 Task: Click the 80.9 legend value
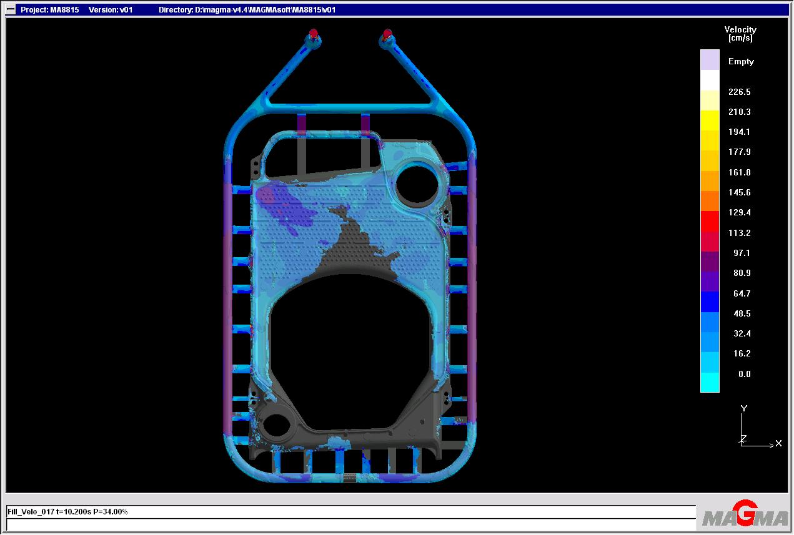coord(742,273)
